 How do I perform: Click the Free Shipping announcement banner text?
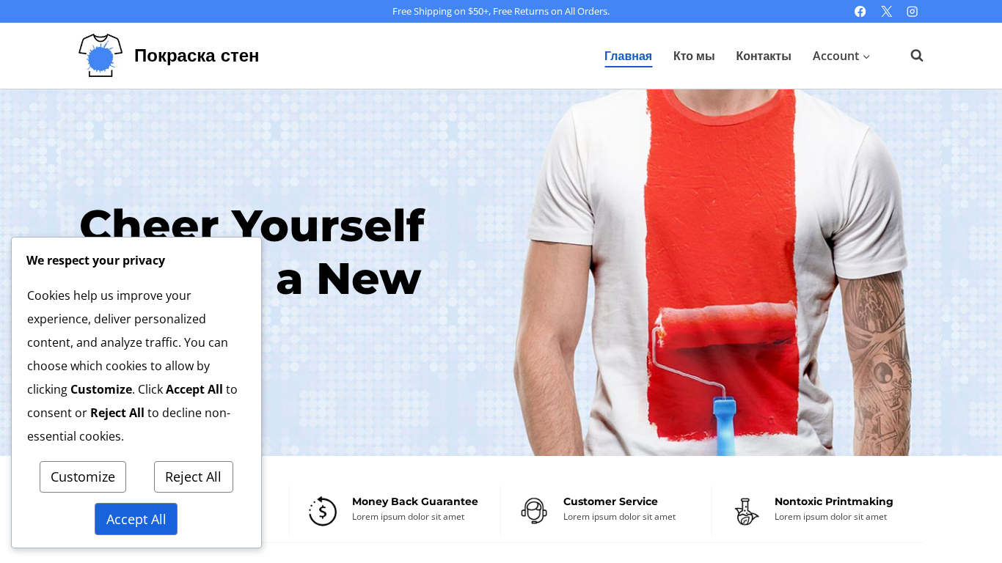[x=501, y=11]
